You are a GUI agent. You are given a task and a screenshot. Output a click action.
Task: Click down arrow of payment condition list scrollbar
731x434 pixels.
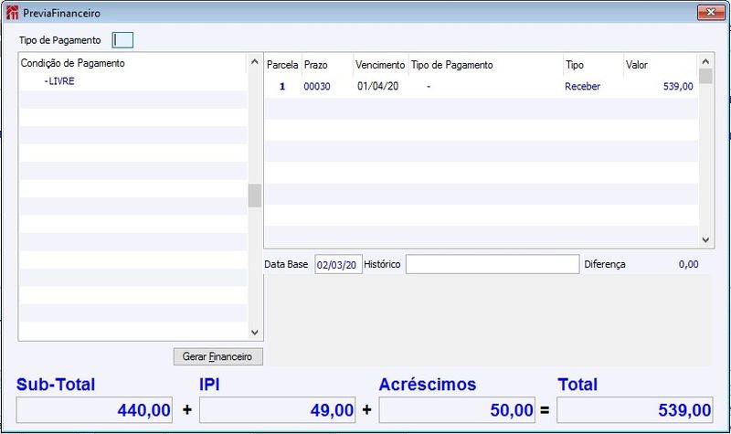255,333
